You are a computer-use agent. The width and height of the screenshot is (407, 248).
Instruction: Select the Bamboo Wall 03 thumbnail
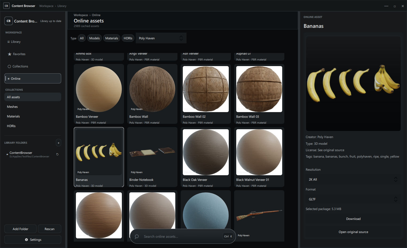(259, 89)
